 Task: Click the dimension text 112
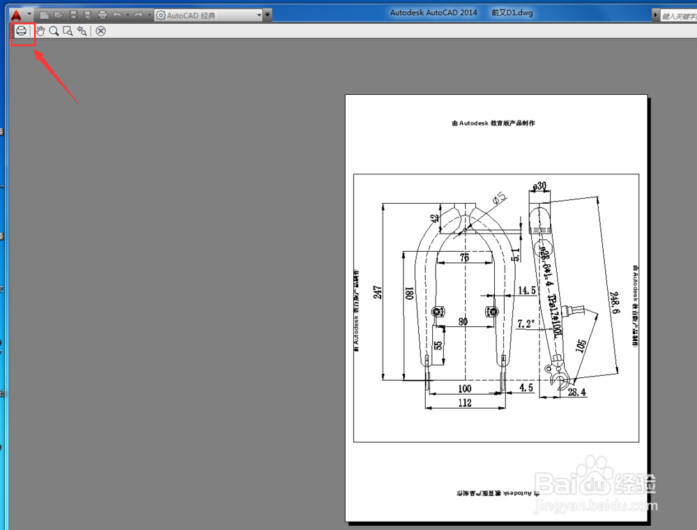[464, 403]
